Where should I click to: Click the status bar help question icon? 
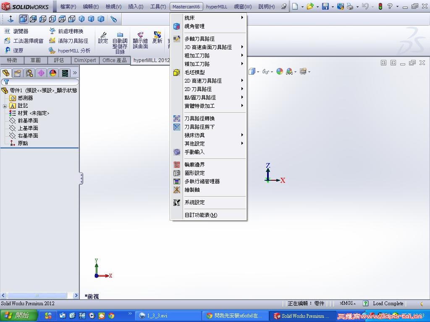click(x=365, y=304)
